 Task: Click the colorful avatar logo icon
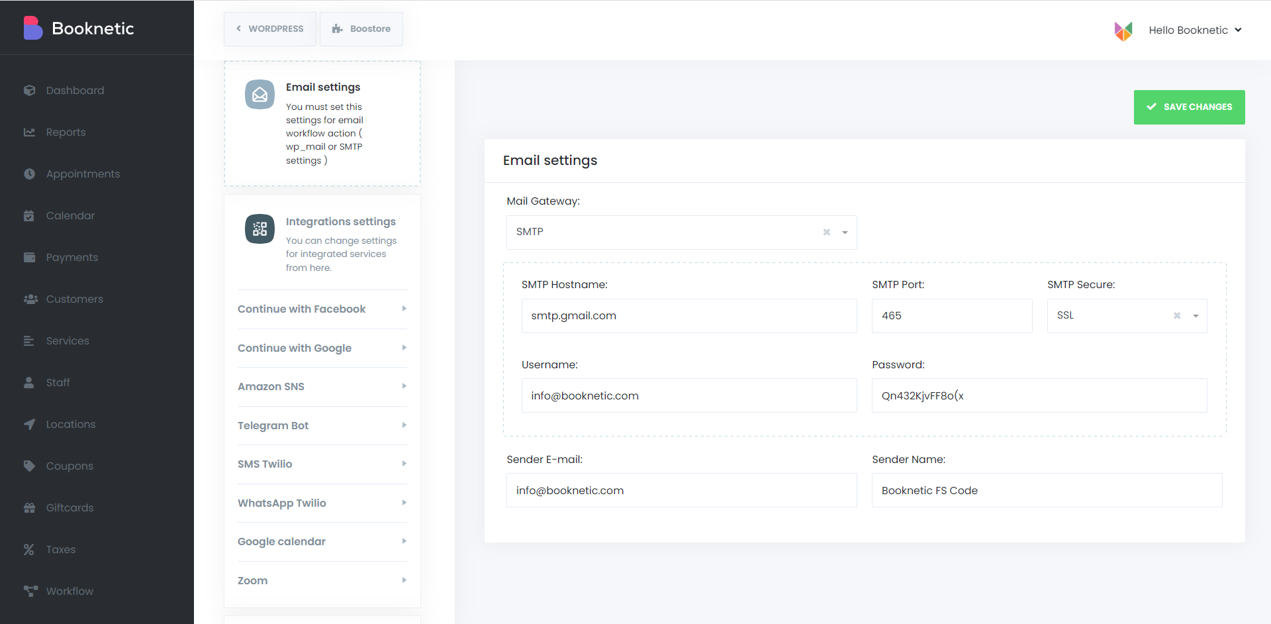tap(1123, 30)
